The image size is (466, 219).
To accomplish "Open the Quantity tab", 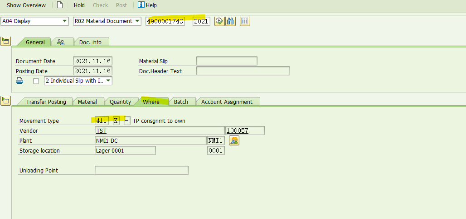I will [x=121, y=102].
